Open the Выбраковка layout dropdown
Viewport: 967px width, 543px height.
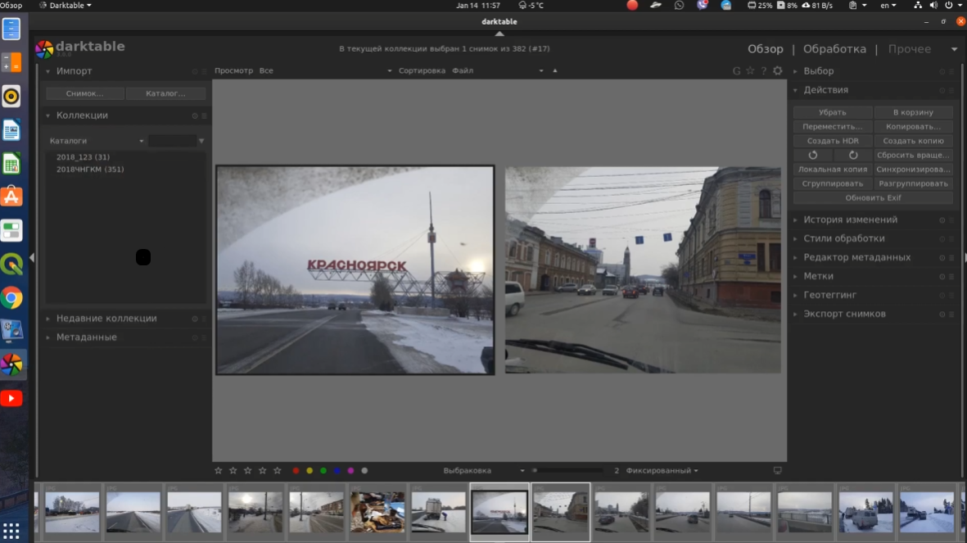(x=483, y=471)
